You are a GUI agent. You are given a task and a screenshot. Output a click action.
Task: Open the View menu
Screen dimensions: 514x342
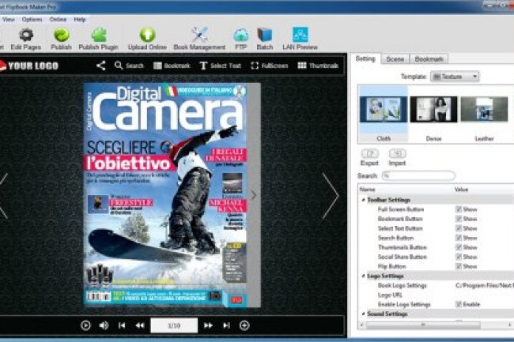click(8, 19)
